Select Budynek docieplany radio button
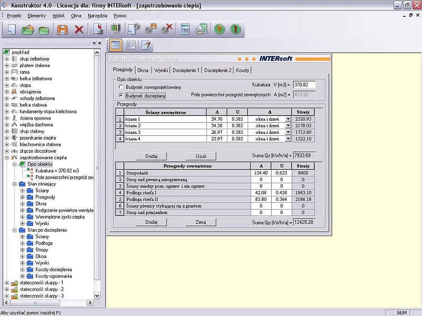Screen dimensions: 422x316 coord(121,95)
